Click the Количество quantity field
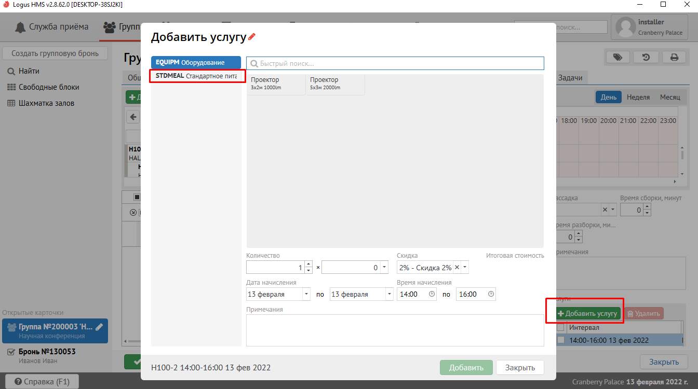Viewport: 698px width, 389px height. coord(275,267)
